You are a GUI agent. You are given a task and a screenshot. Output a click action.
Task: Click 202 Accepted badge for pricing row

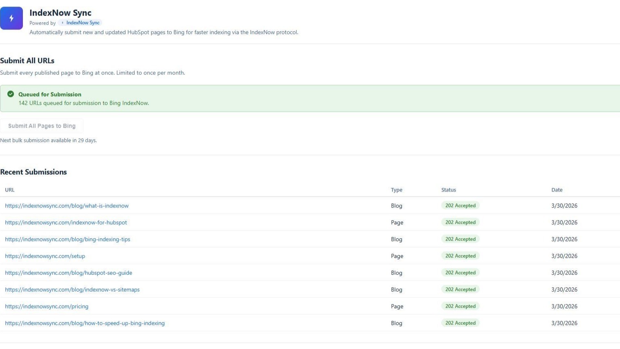[460, 306]
